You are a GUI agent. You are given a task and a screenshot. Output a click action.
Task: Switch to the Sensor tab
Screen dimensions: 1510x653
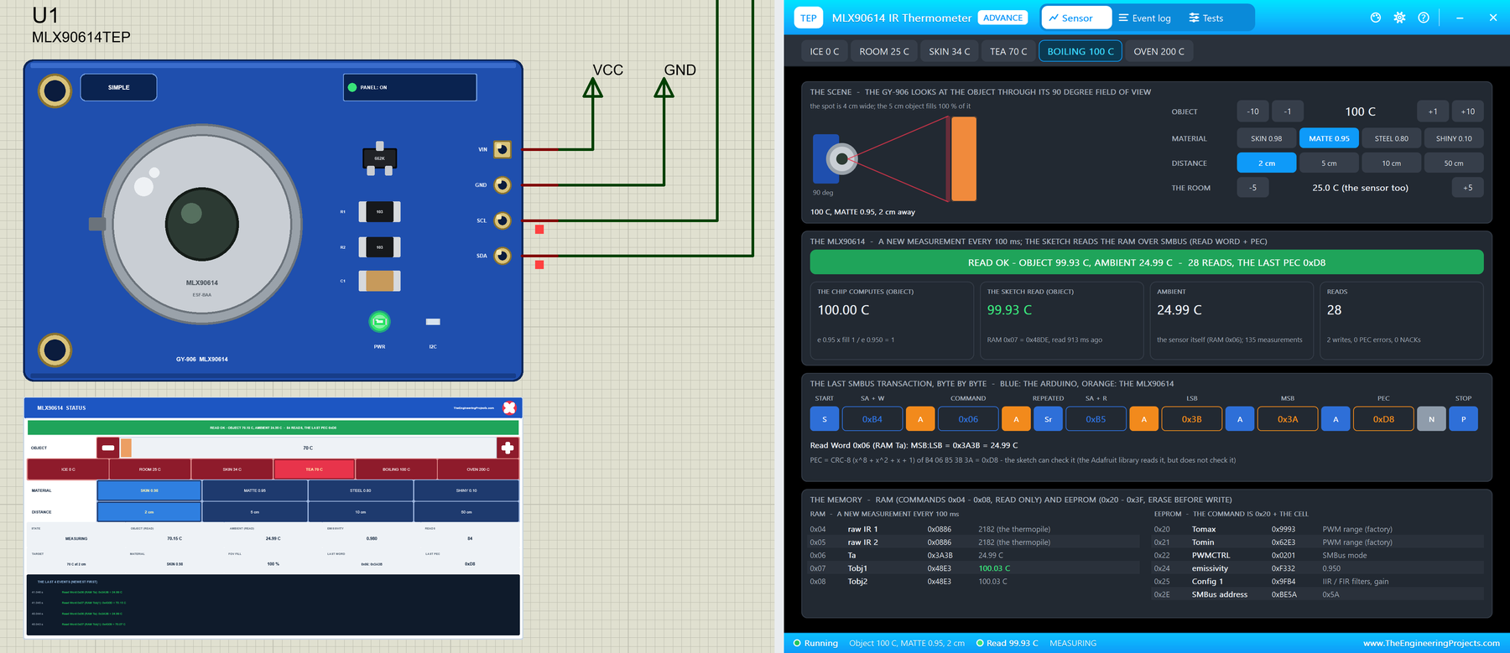pos(1076,18)
